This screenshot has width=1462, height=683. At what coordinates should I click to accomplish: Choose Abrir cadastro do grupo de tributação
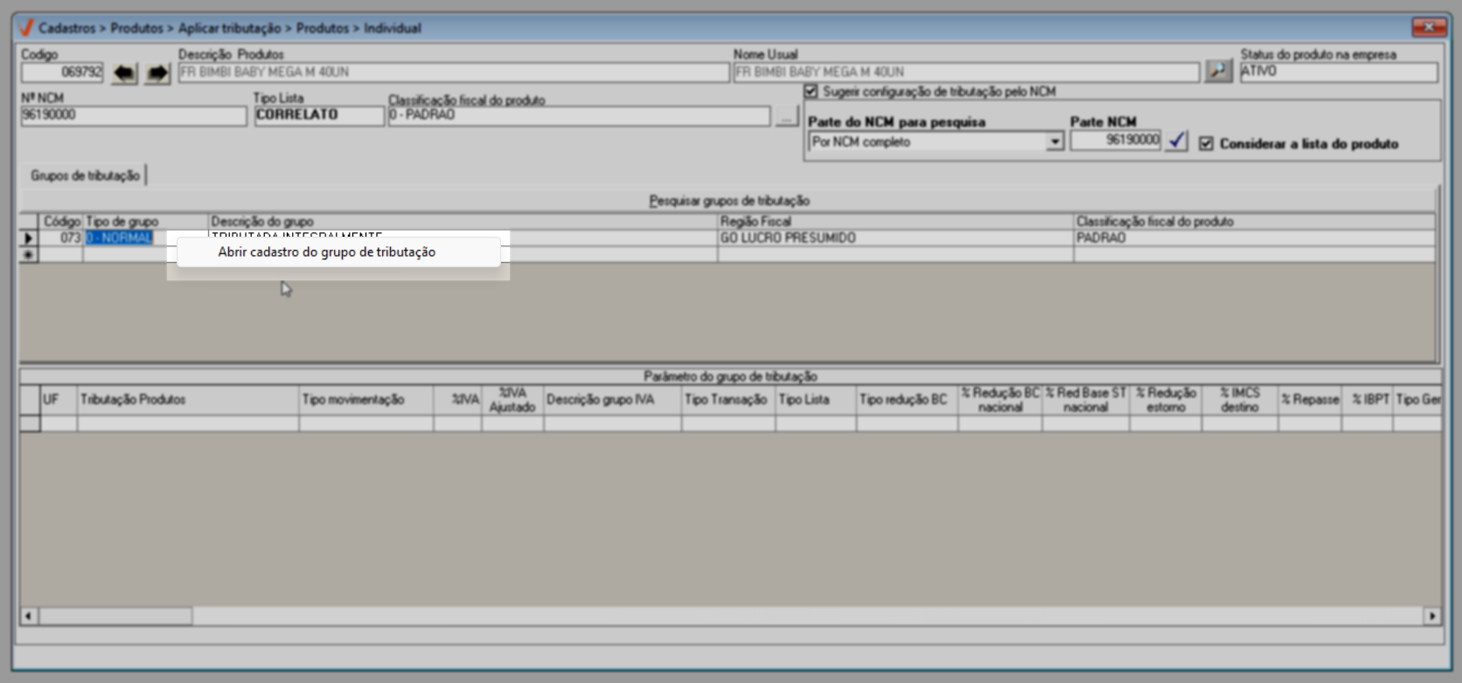click(338, 252)
